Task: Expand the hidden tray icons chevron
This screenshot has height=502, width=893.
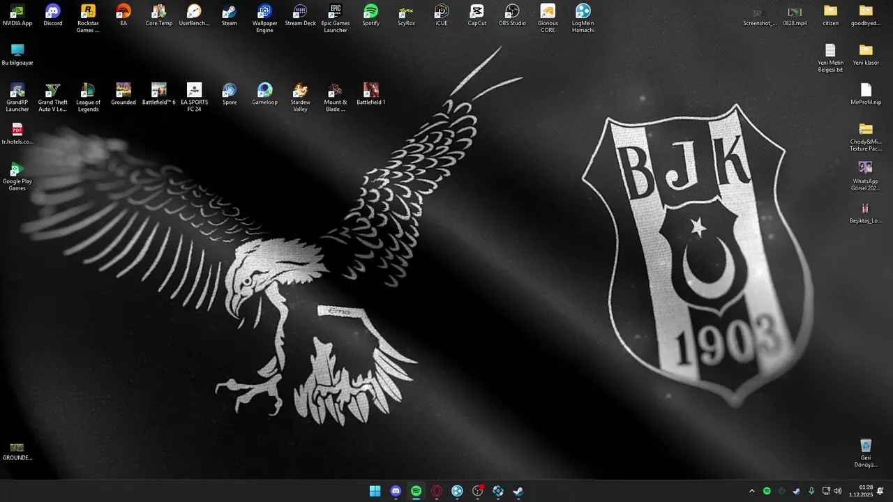Action: point(752,491)
